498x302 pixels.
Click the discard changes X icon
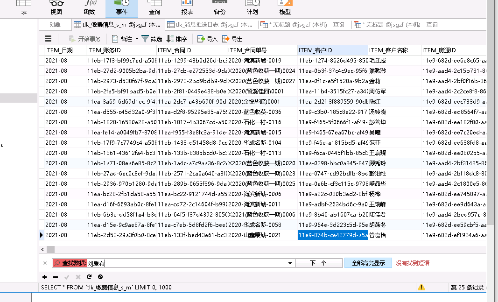pos(78,277)
